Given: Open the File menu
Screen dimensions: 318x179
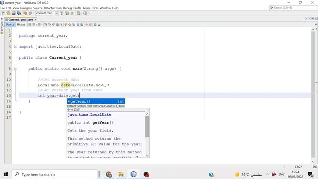Looking at the screenshot, I should click(x=3, y=8).
